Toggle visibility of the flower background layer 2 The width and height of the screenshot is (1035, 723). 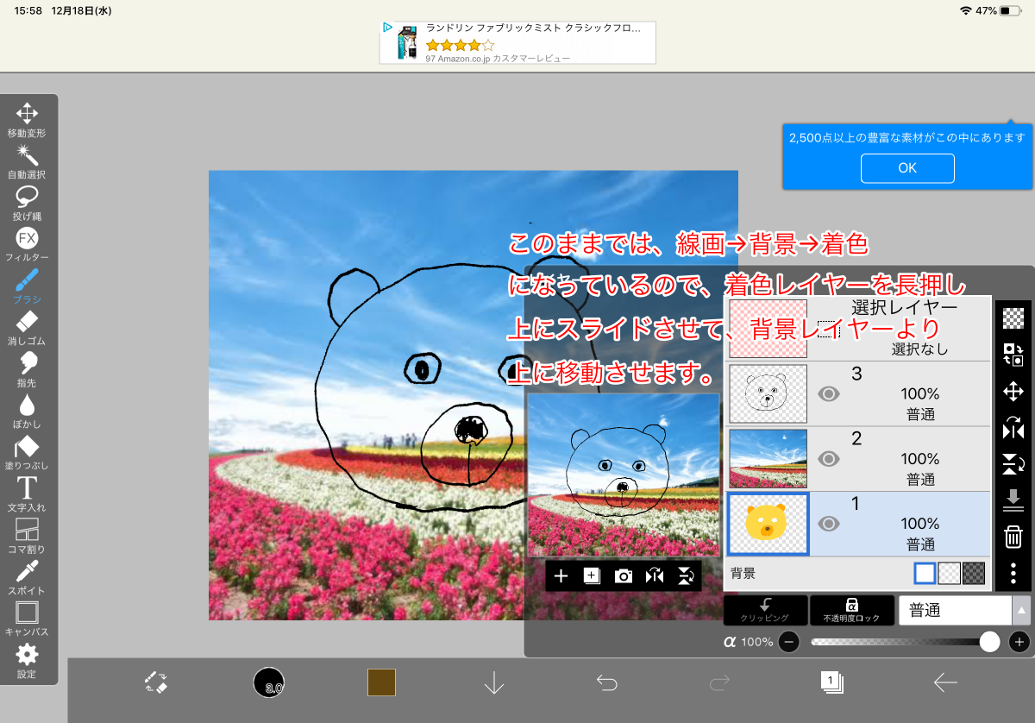coord(828,459)
